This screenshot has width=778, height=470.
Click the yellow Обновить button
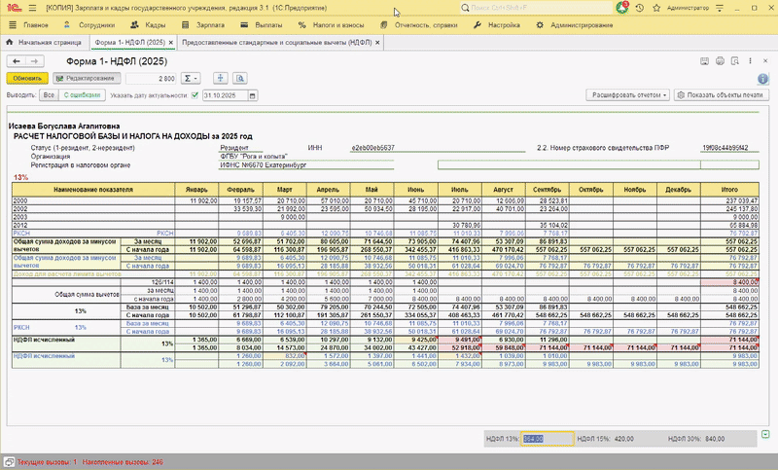point(27,79)
